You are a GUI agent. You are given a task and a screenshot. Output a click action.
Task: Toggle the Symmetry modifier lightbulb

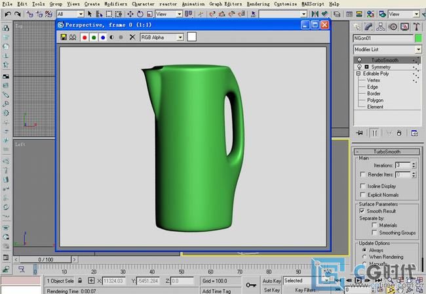[x=359, y=67]
